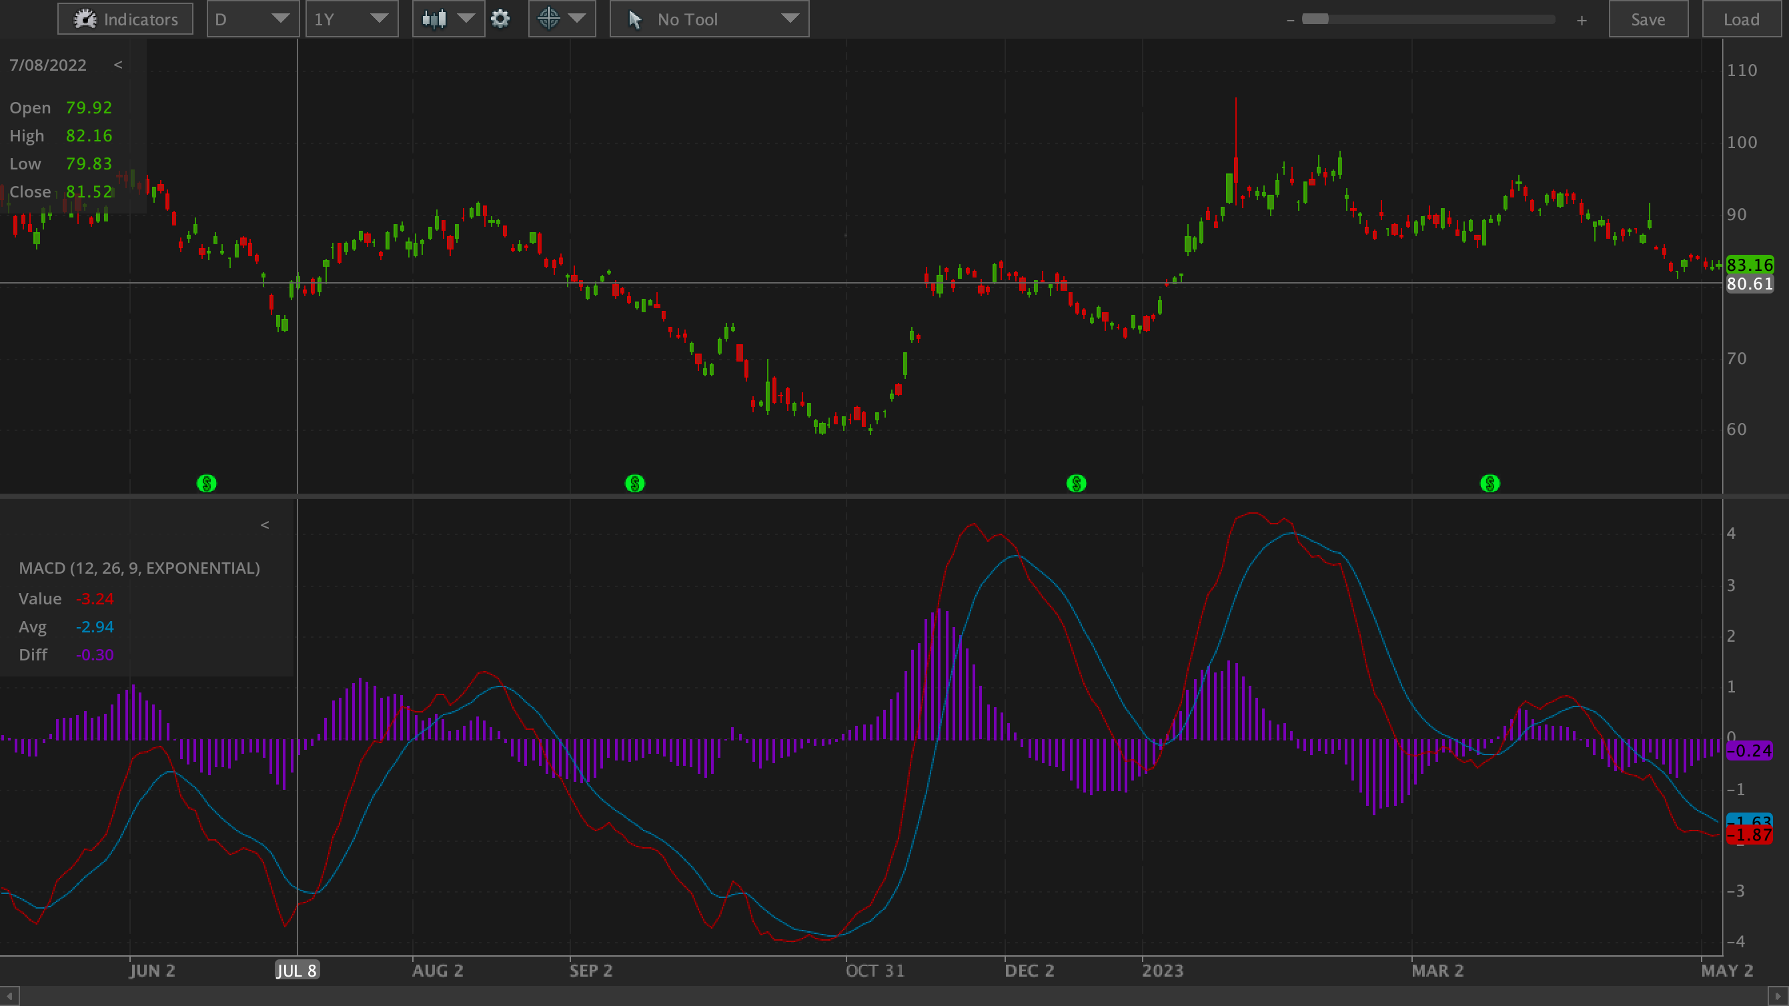The image size is (1789, 1006).
Task: Click the Open 79.92 value
Action: [89, 107]
